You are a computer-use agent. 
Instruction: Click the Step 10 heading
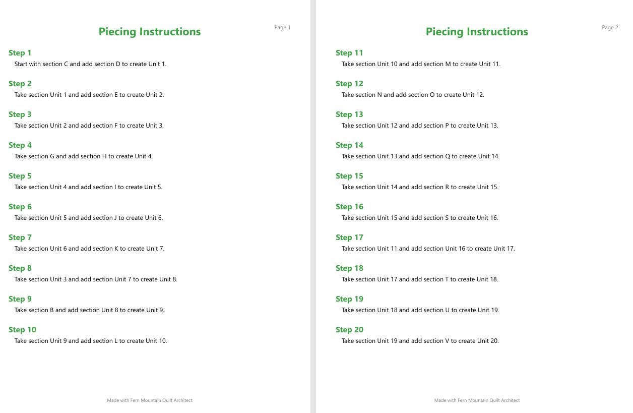click(x=22, y=330)
